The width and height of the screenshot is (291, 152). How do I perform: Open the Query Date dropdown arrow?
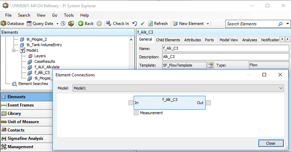coord(57,24)
